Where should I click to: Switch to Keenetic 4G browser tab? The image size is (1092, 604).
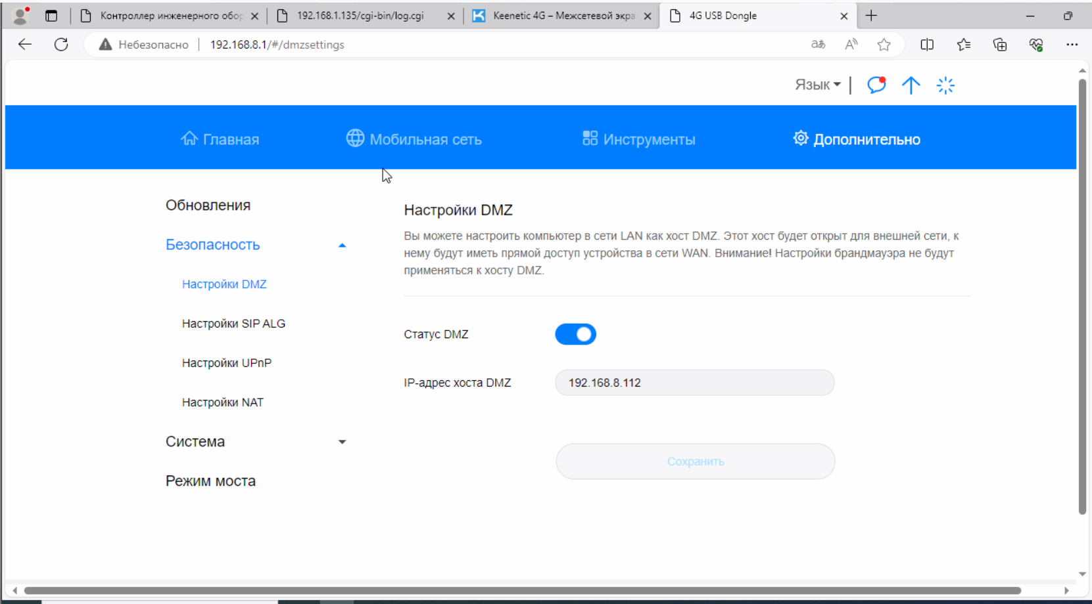point(562,16)
